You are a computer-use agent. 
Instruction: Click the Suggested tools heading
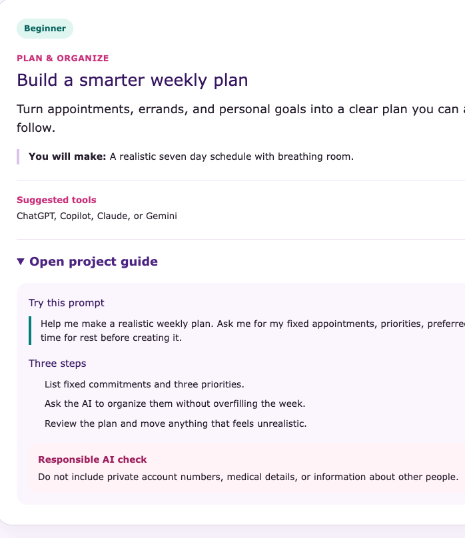click(57, 200)
